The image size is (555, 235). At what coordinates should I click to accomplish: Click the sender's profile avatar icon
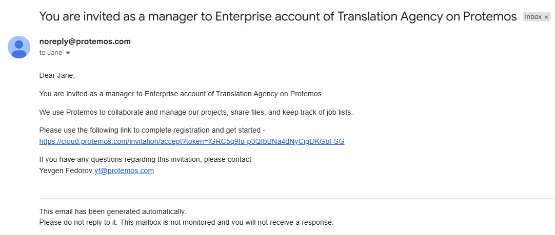(19, 47)
